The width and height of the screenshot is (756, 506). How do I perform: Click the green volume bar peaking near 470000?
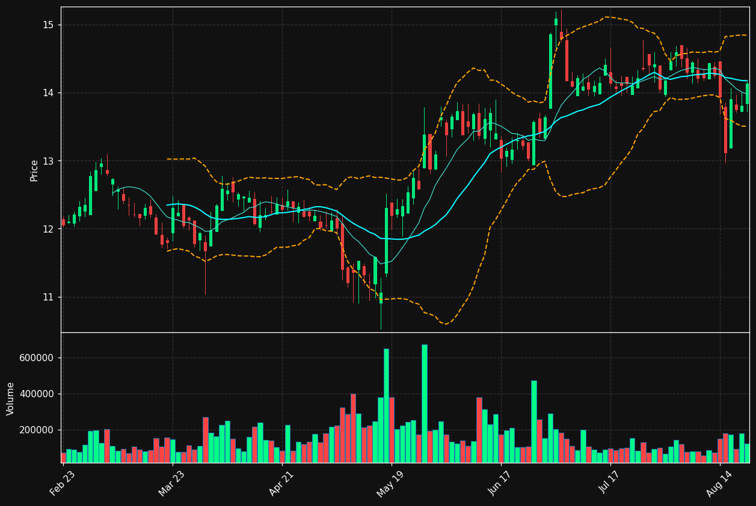(x=534, y=421)
